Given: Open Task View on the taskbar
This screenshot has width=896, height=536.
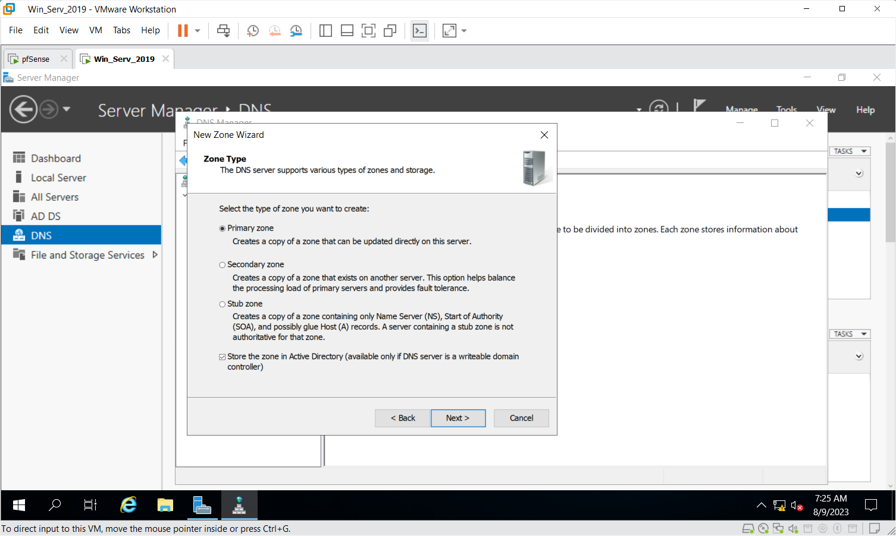Looking at the screenshot, I should tap(90, 505).
